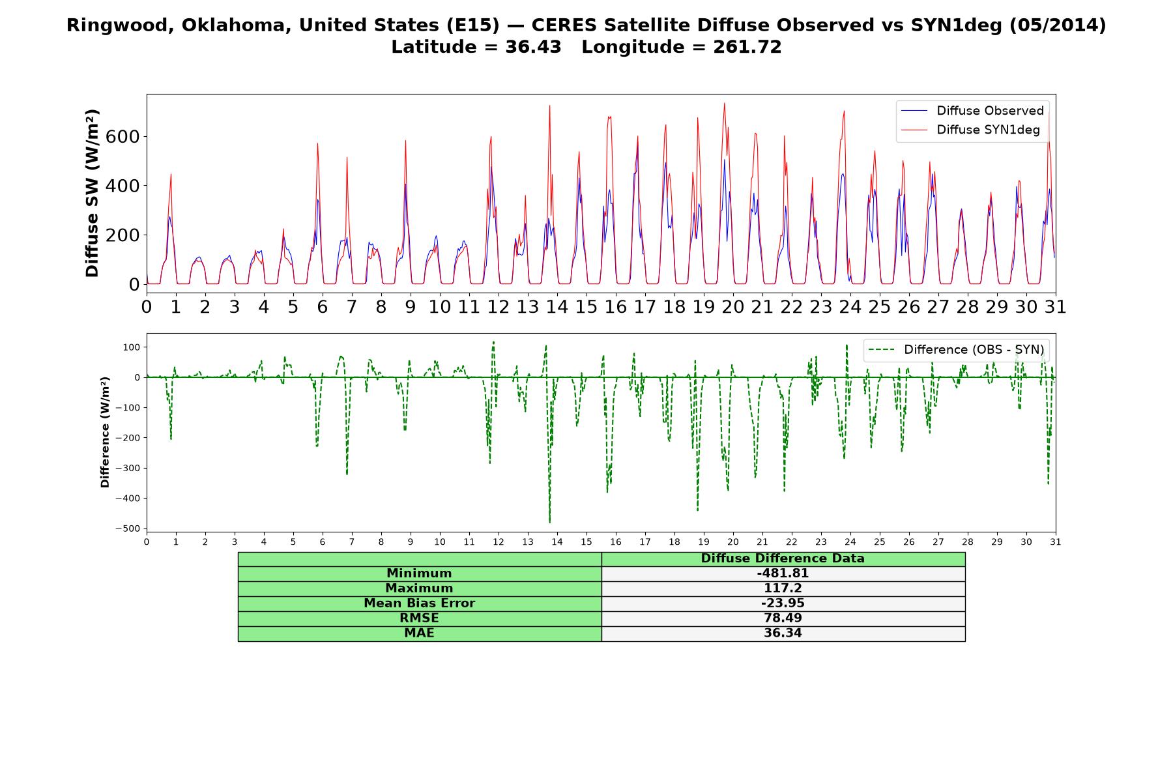Click the Difference (W/m²) axis label
The height and width of the screenshot is (782, 1173).
click(x=105, y=433)
